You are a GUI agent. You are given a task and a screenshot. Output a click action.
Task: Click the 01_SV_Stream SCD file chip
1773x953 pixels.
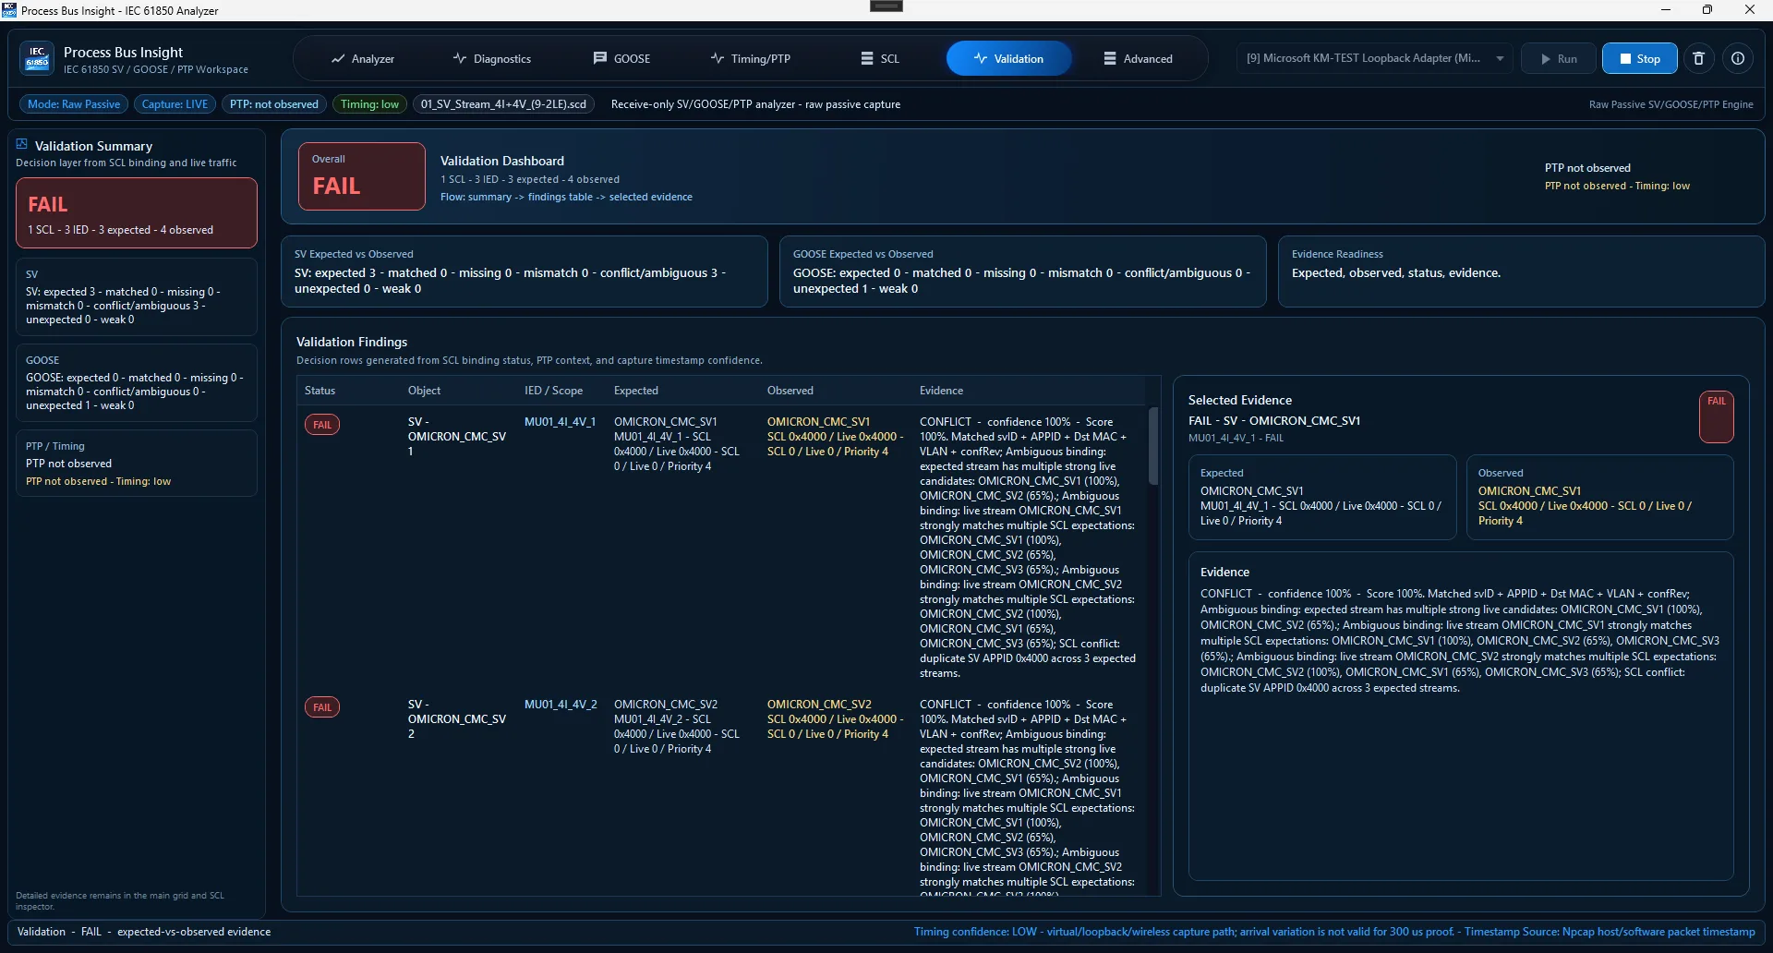[x=503, y=104]
